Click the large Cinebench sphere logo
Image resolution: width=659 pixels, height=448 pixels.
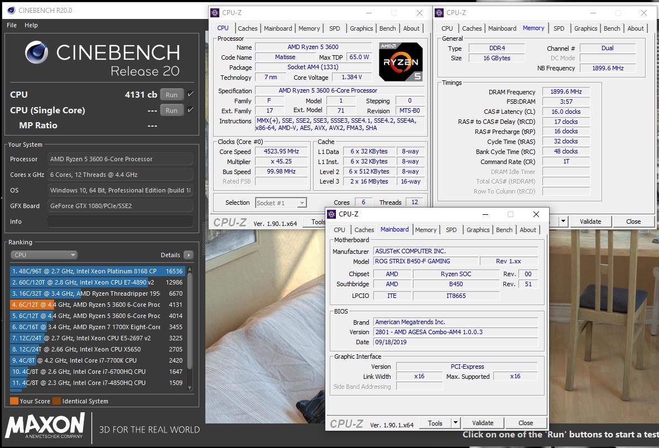tap(37, 52)
